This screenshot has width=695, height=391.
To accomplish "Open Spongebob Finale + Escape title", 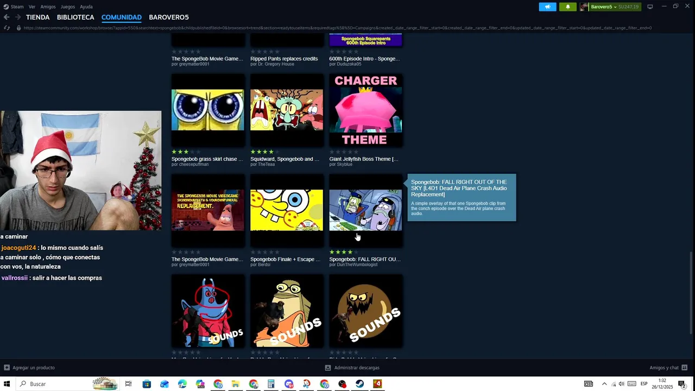I will (286, 259).
